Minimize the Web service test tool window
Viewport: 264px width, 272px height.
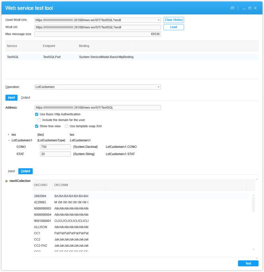click(244, 8)
